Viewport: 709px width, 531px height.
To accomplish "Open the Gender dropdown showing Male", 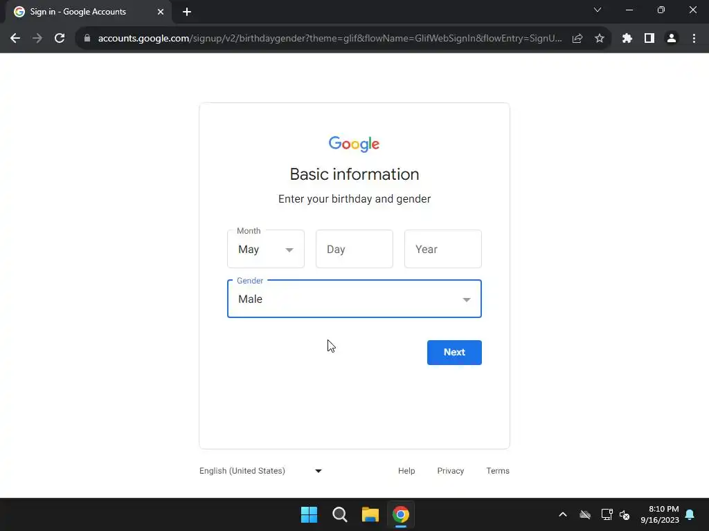I will coord(354,299).
